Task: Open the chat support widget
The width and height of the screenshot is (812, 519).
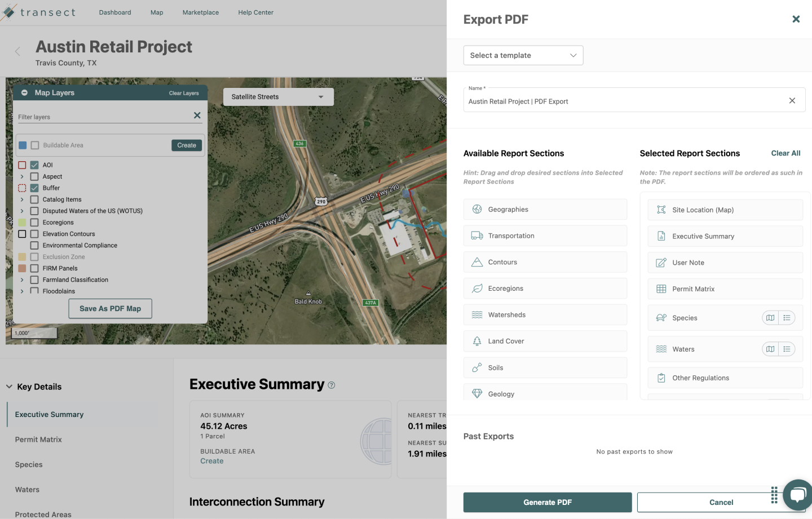Action: (797, 494)
